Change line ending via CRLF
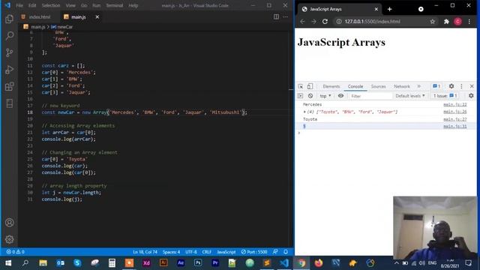The width and height of the screenshot is (480, 270). [207, 252]
